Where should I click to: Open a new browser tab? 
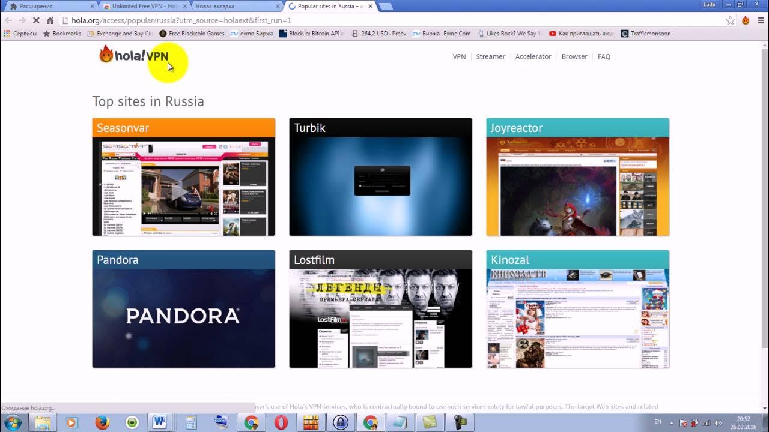pyautogui.click(x=386, y=6)
